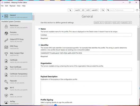Image resolution: width=140 pixels, height=106 pixels.
Task: Open the Payload menu
Action: point(12,6)
